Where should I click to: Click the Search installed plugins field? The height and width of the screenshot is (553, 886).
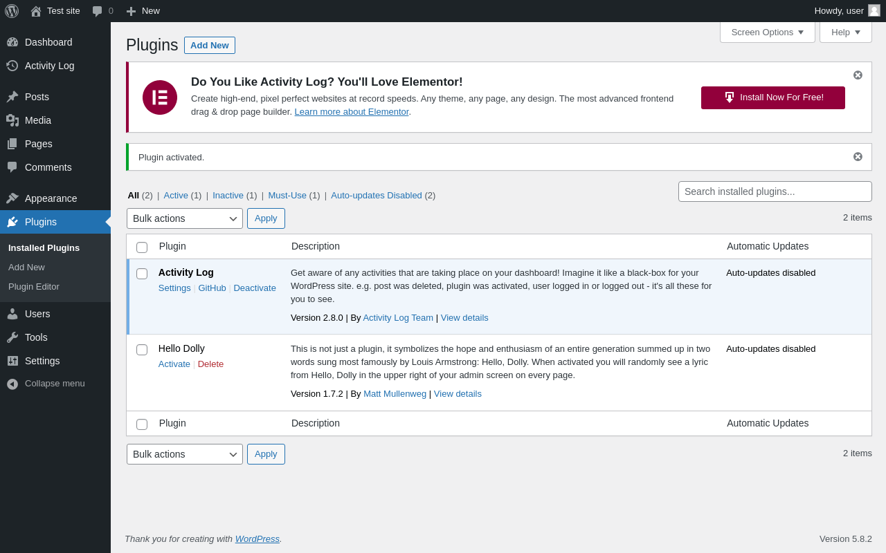(775, 191)
